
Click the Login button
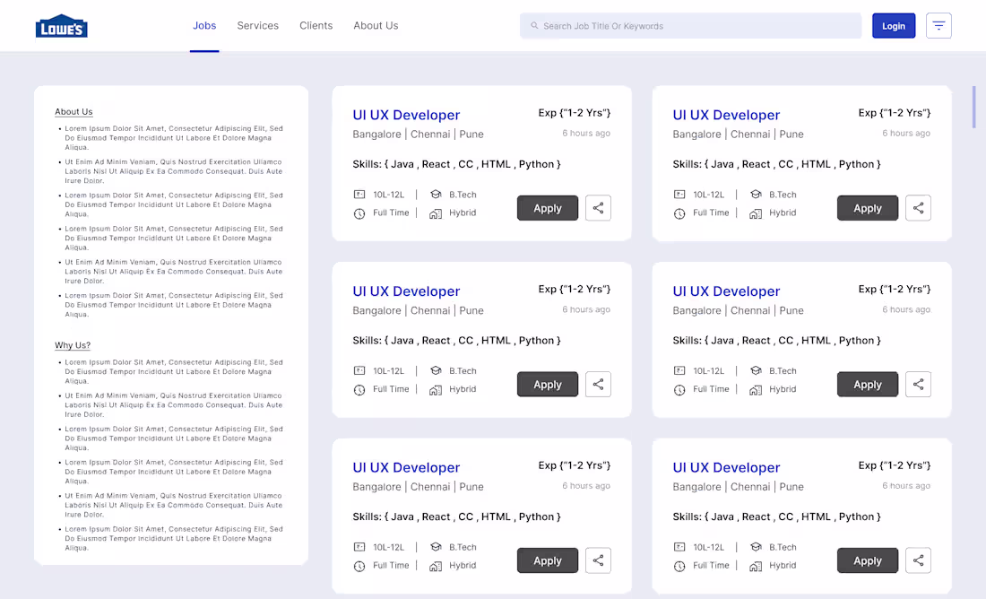point(894,25)
